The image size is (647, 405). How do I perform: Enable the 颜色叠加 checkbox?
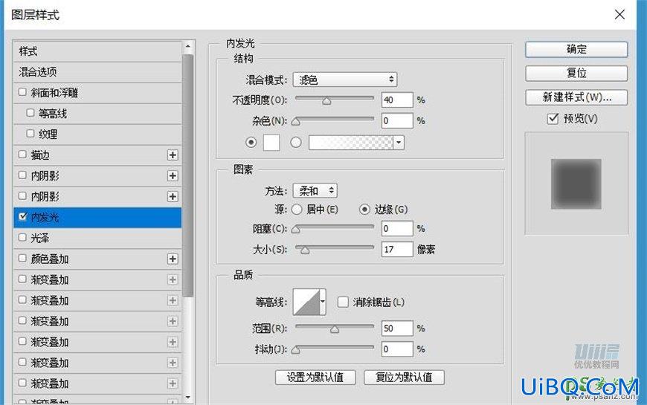(23, 258)
